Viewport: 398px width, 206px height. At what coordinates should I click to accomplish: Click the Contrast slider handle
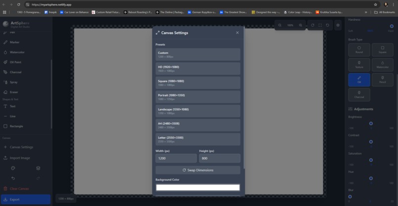[371, 142]
